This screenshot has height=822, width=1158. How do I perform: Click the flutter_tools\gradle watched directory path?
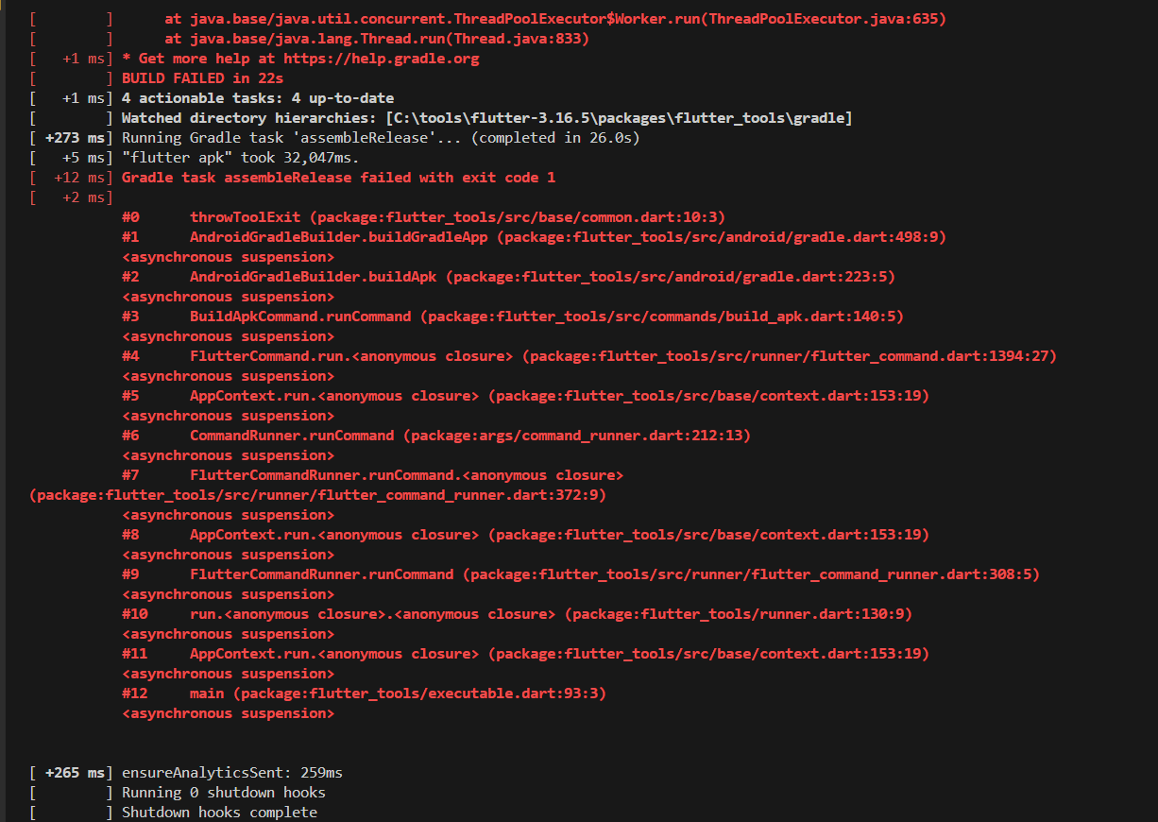[619, 118]
